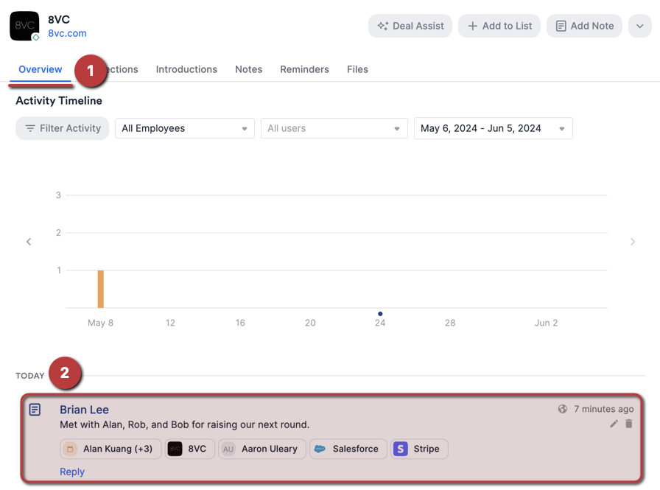The height and width of the screenshot is (490, 660).
Task: Click the note icon inside Add Note
Action: coord(561,26)
